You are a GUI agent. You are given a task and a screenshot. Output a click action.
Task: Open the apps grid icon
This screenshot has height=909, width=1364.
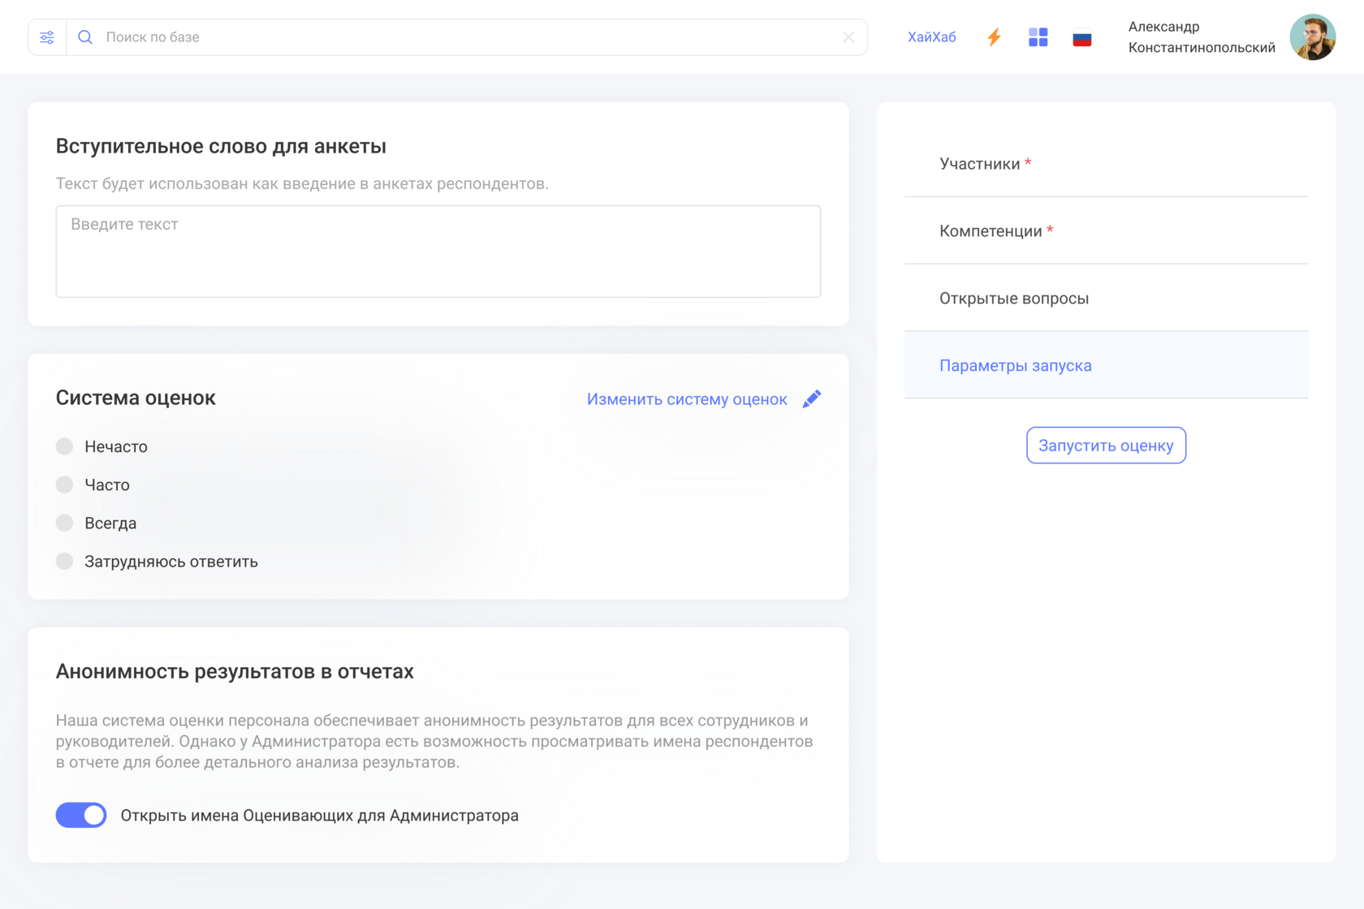[1038, 37]
